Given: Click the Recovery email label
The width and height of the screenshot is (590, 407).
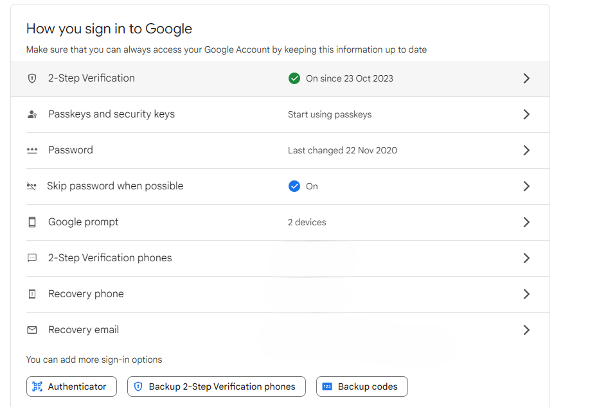Looking at the screenshot, I should tap(84, 330).
